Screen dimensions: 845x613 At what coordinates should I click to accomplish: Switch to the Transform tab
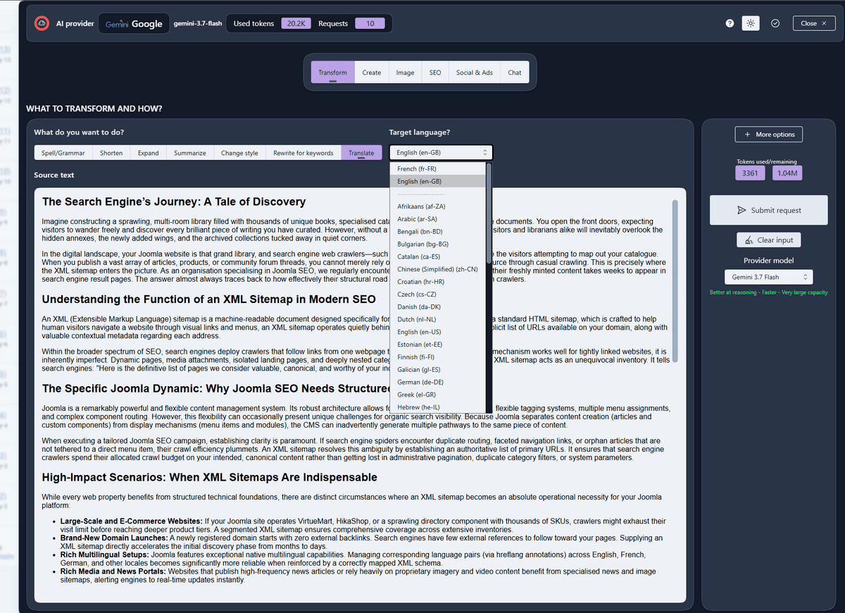click(x=332, y=73)
